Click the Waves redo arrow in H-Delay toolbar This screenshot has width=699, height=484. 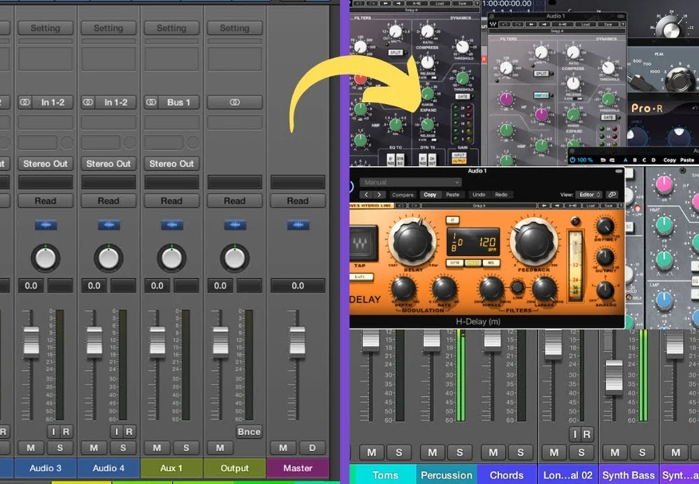(413, 206)
